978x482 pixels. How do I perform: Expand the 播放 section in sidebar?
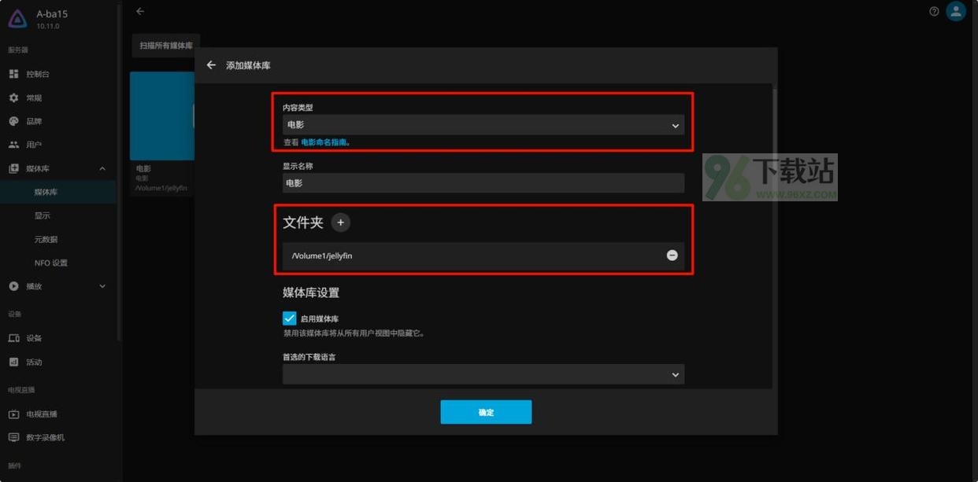(102, 286)
